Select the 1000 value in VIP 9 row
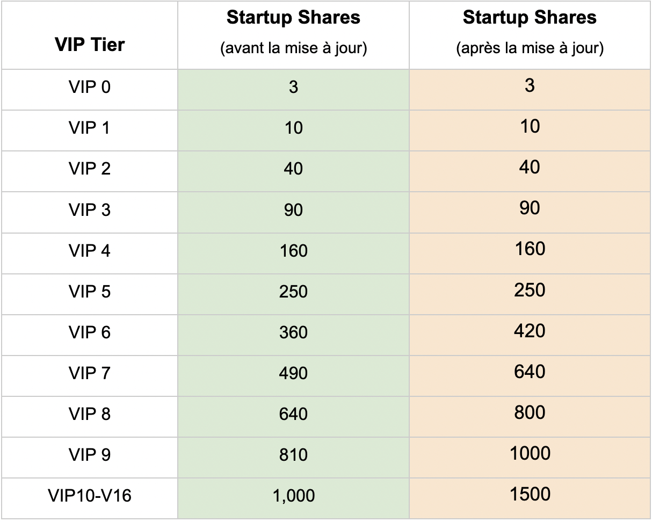This screenshot has width=652, height=522. tap(530, 453)
